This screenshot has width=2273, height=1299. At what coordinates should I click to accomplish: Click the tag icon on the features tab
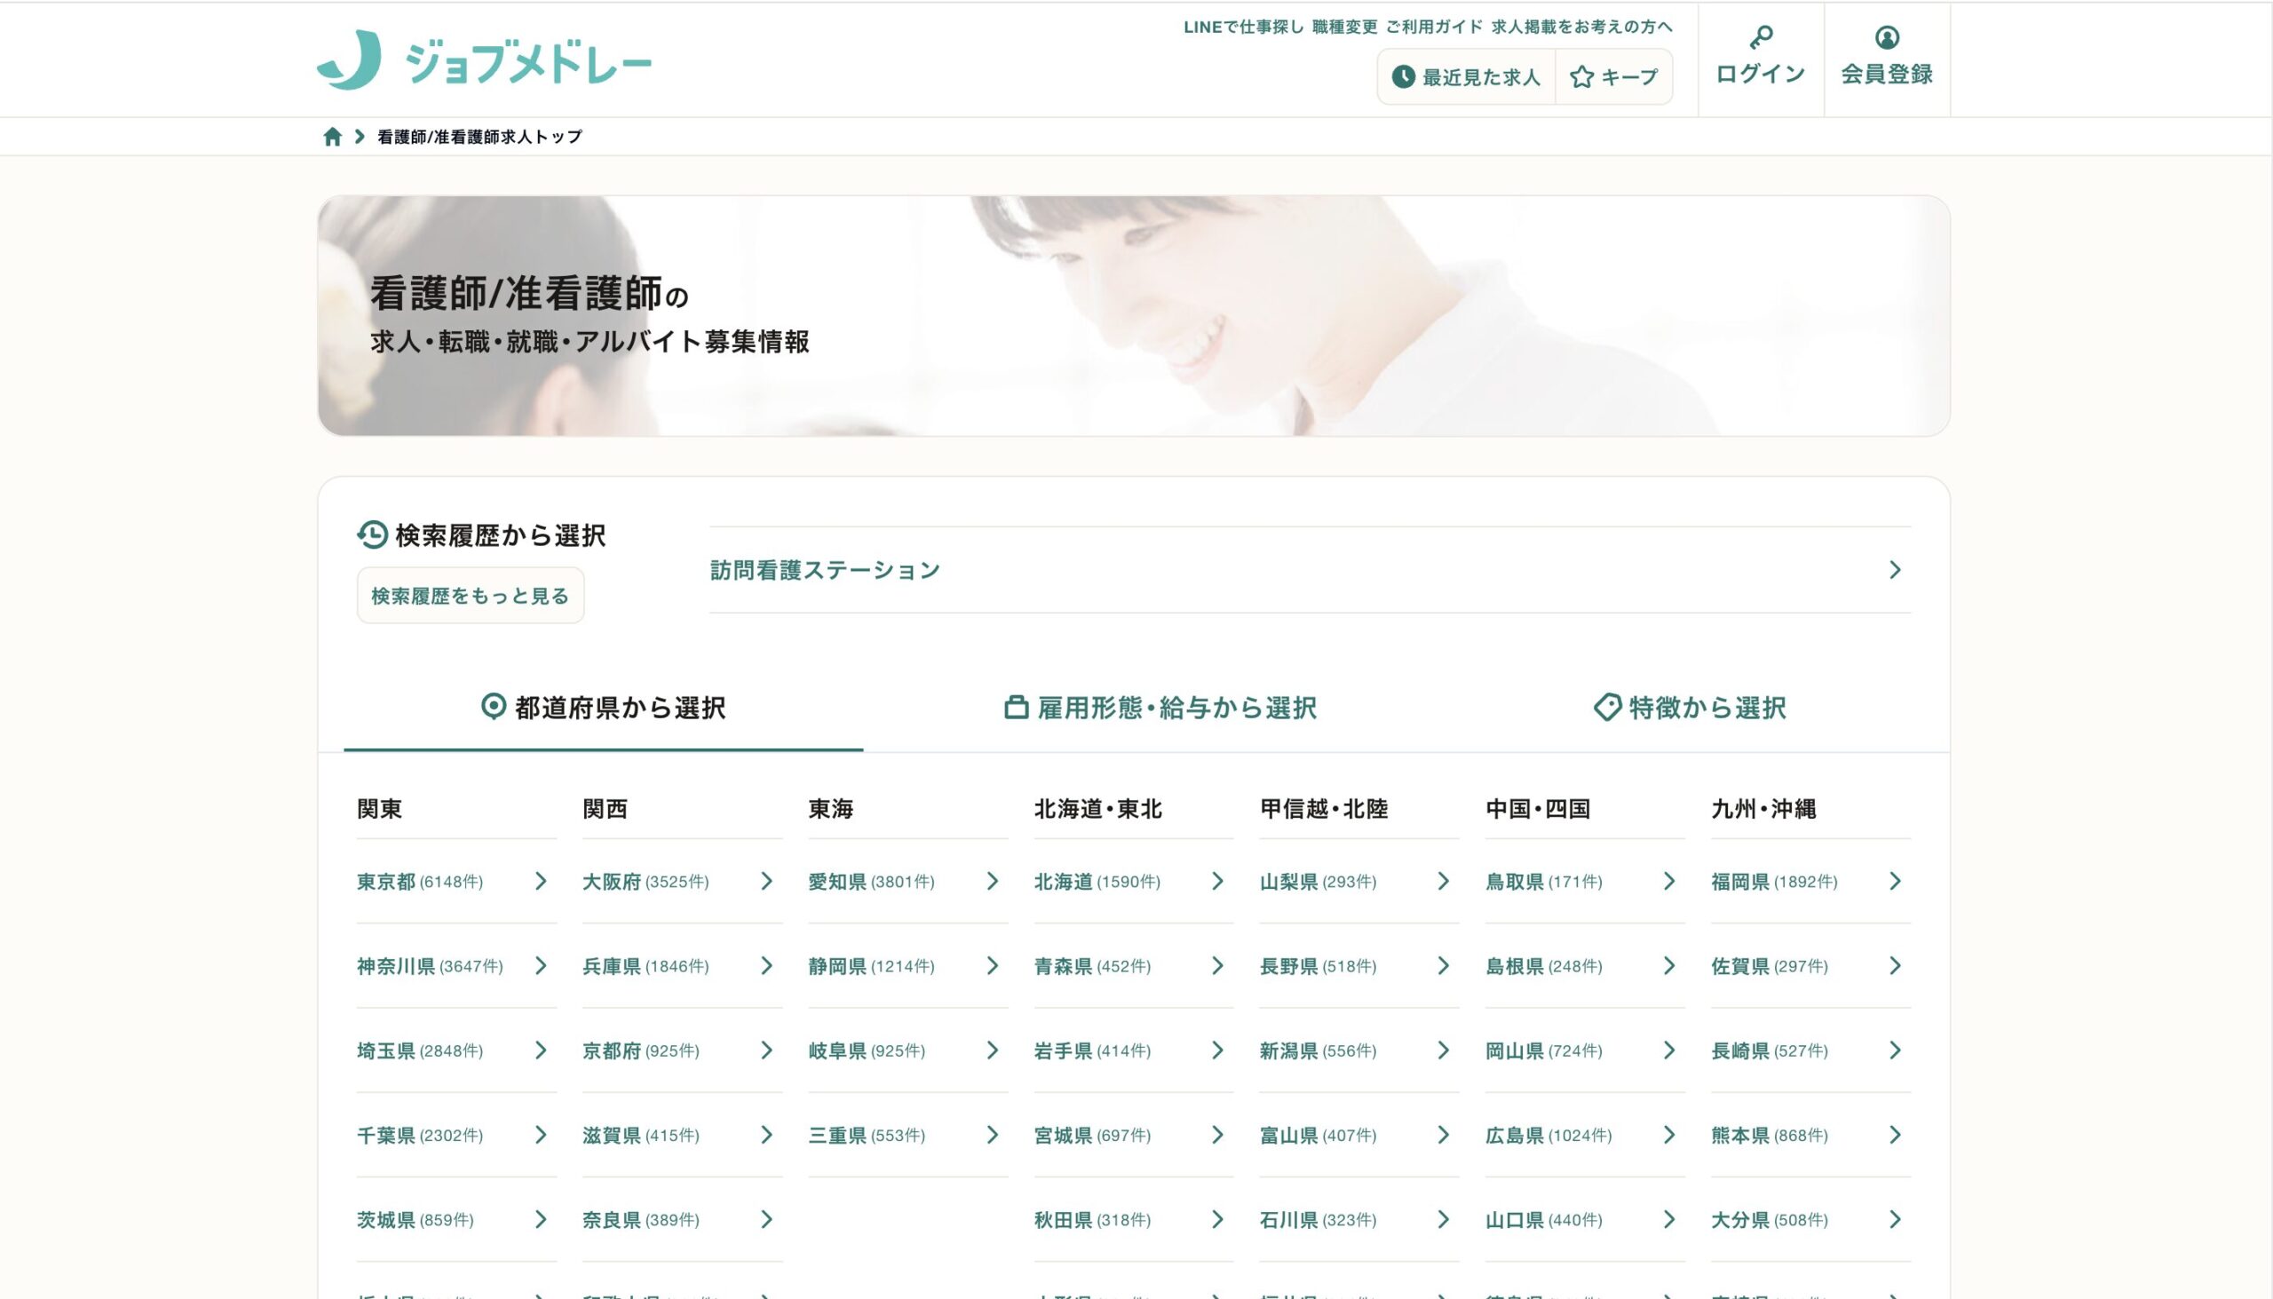pos(1606,708)
